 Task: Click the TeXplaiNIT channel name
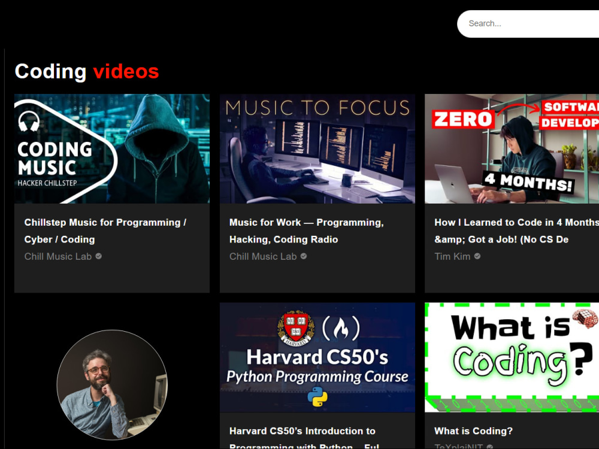pyautogui.click(x=458, y=447)
